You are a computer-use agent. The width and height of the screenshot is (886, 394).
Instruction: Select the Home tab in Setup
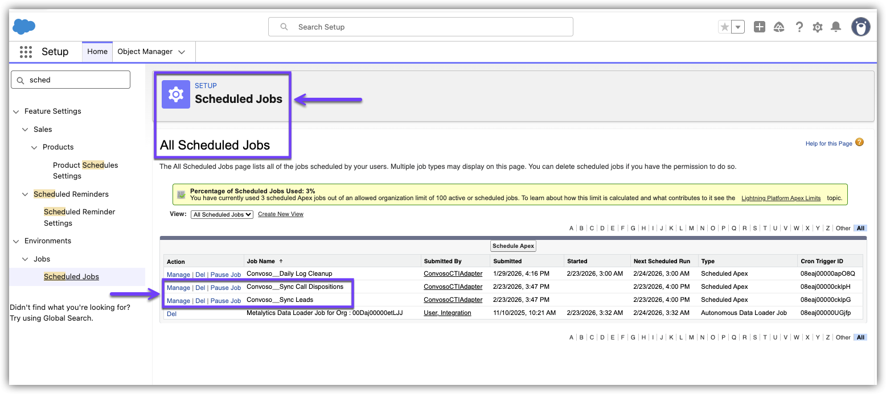(97, 52)
